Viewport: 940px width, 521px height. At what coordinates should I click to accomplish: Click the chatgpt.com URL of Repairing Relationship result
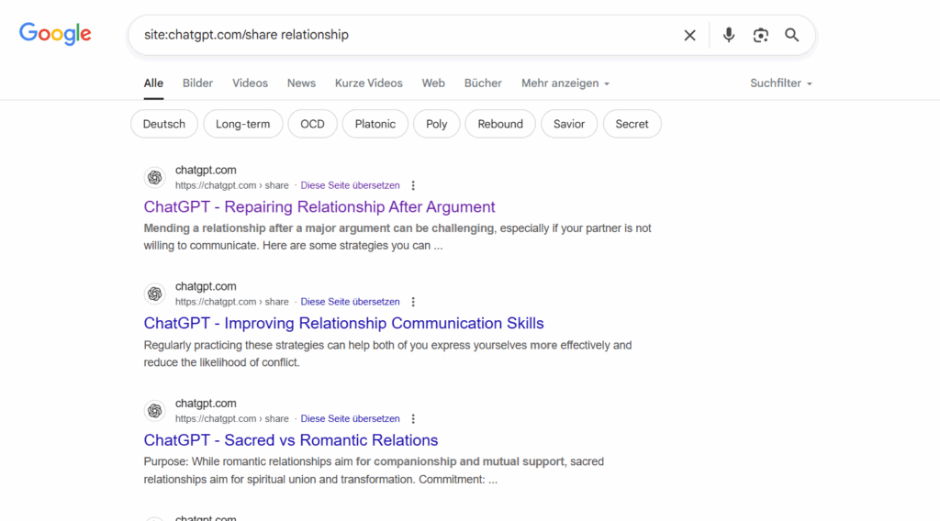(232, 185)
